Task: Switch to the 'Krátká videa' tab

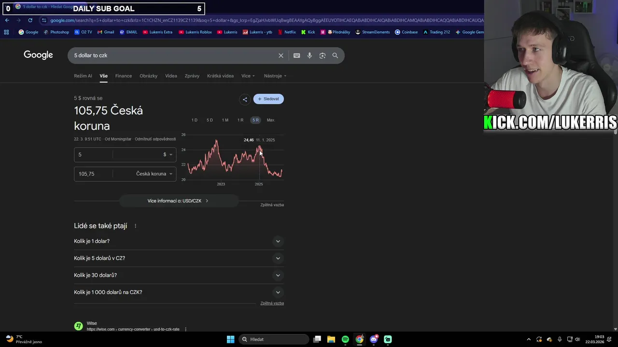Action: [220, 76]
